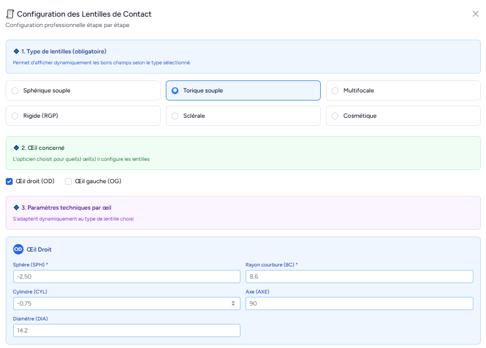Choose the Multifocale lens type

[335, 91]
